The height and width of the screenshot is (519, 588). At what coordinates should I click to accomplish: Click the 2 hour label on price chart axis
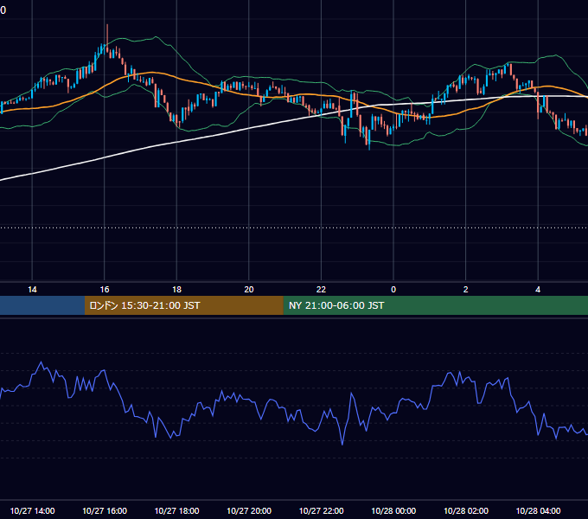tap(466, 290)
